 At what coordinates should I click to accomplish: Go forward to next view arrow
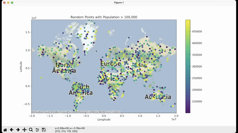tap(18, 130)
